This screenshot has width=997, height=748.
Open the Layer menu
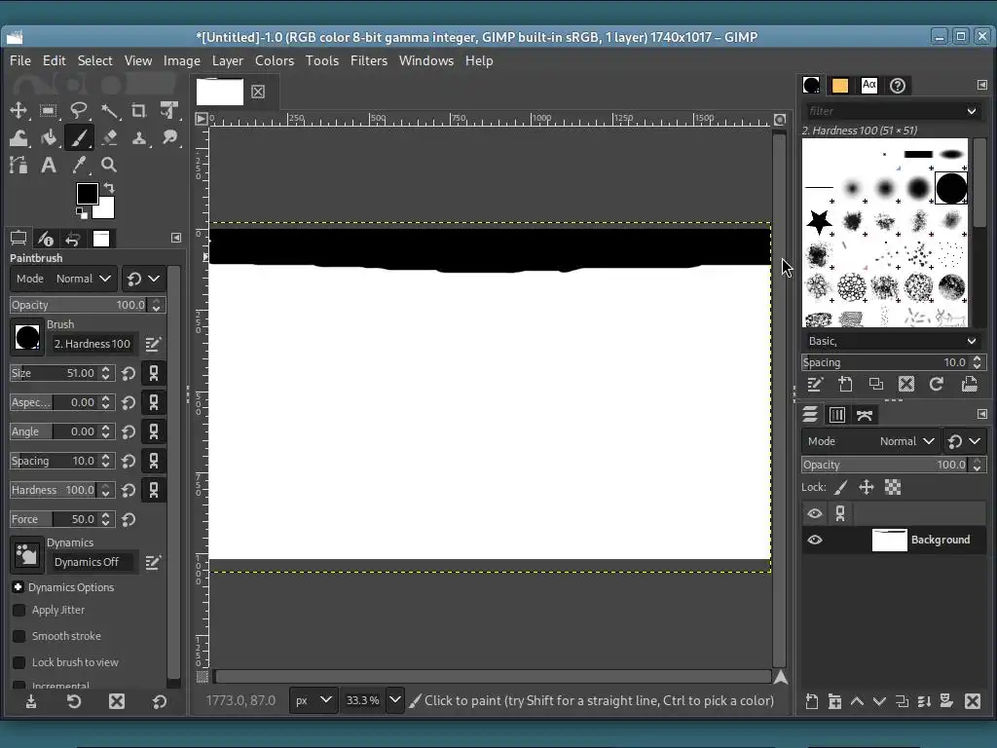click(x=228, y=60)
